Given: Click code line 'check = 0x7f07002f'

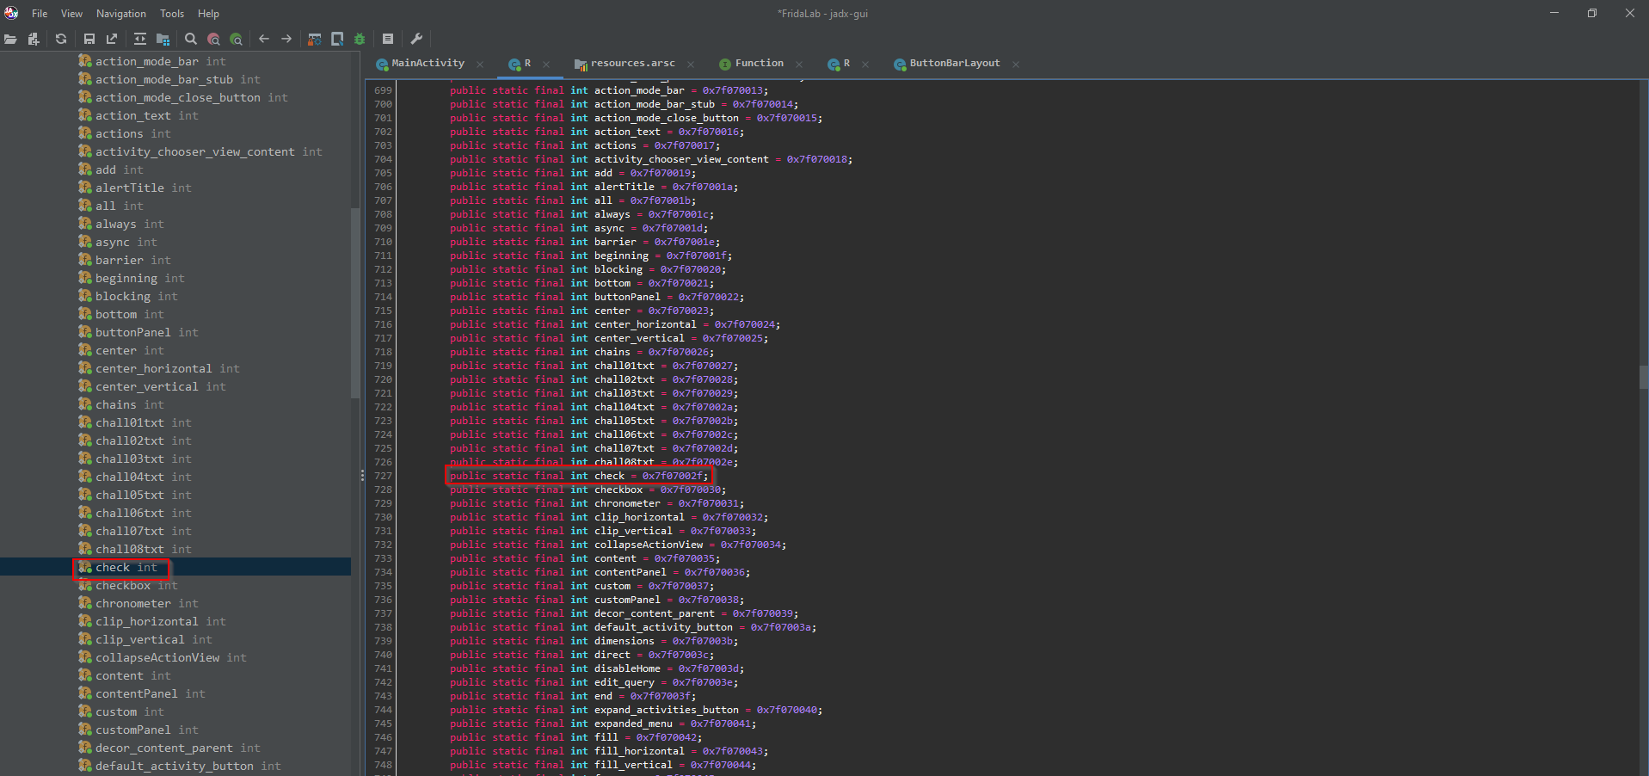Looking at the screenshot, I should pyautogui.click(x=579, y=476).
